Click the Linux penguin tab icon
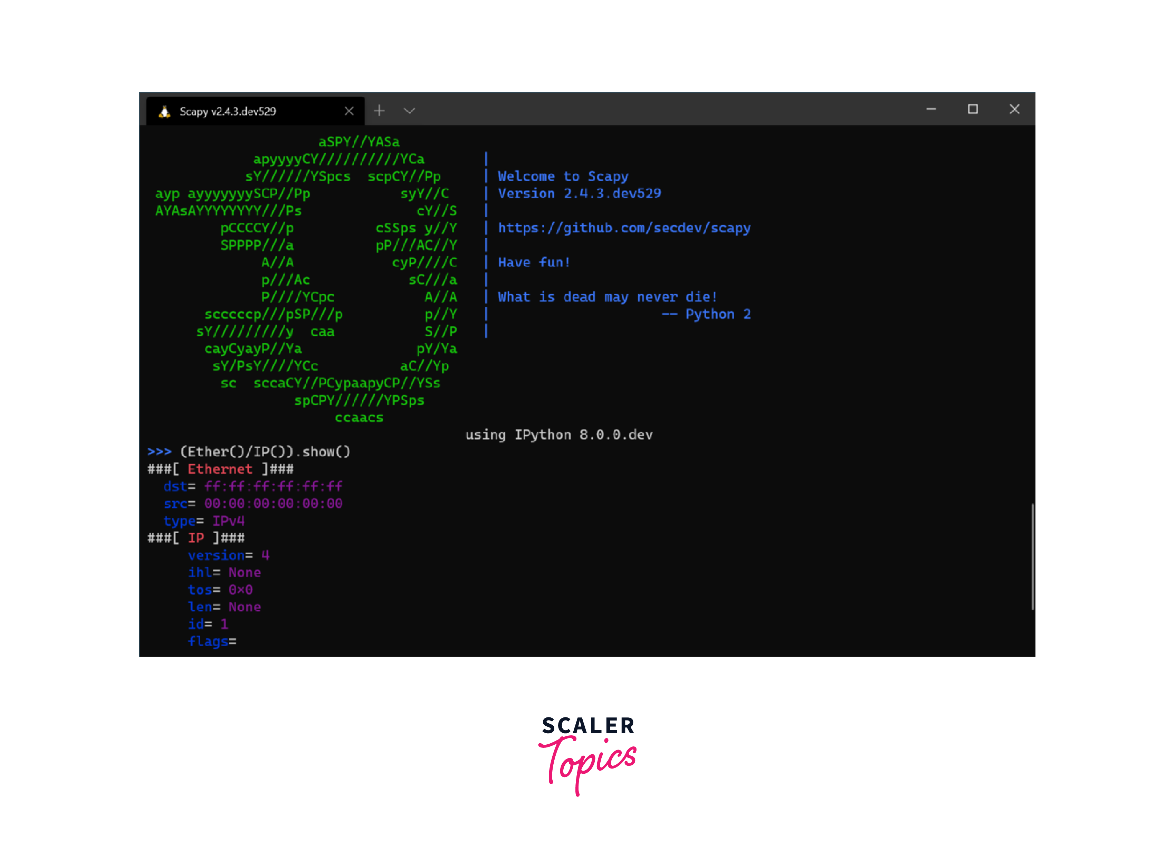1175x868 pixels. (x=164, y=111)
